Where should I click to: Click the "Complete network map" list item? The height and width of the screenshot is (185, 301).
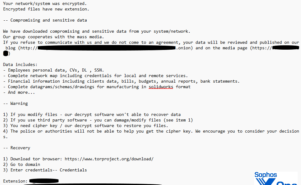tap(95, 76)
